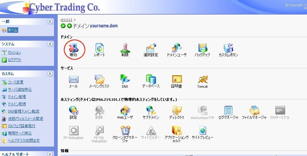The height and width of the screenshot is (156, 307).
Task: Open the データベース database icon
Action: (x=151, y=80)
